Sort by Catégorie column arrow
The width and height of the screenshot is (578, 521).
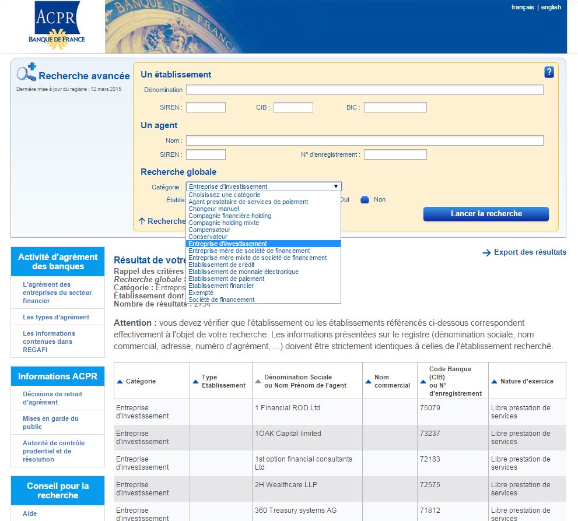click(120, 382)
